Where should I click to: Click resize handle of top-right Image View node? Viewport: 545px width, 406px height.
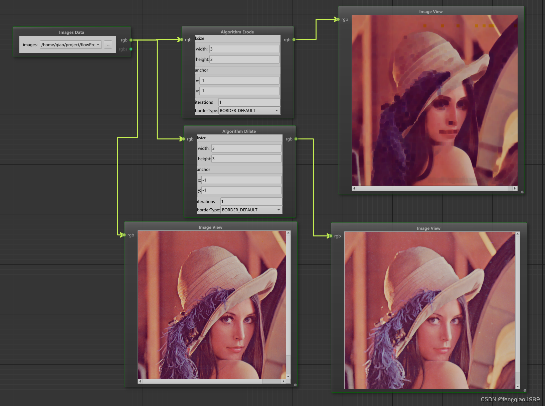[522, 192]
